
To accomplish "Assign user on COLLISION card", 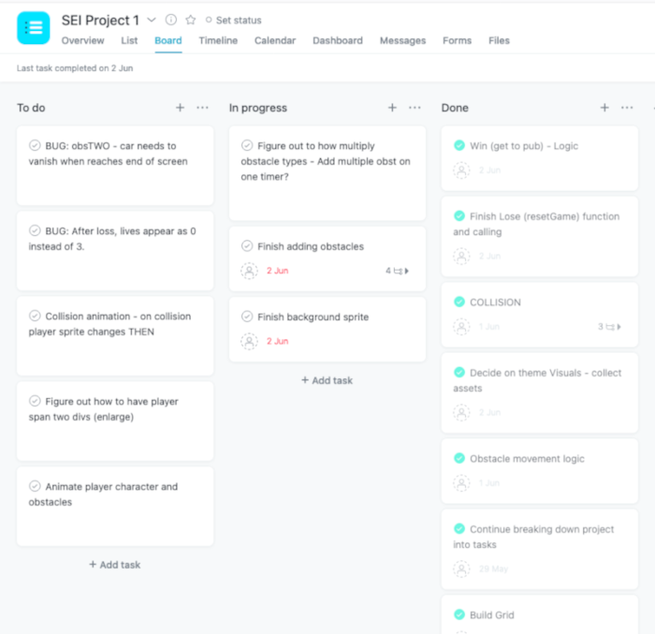I will click(x=461, y=327).
